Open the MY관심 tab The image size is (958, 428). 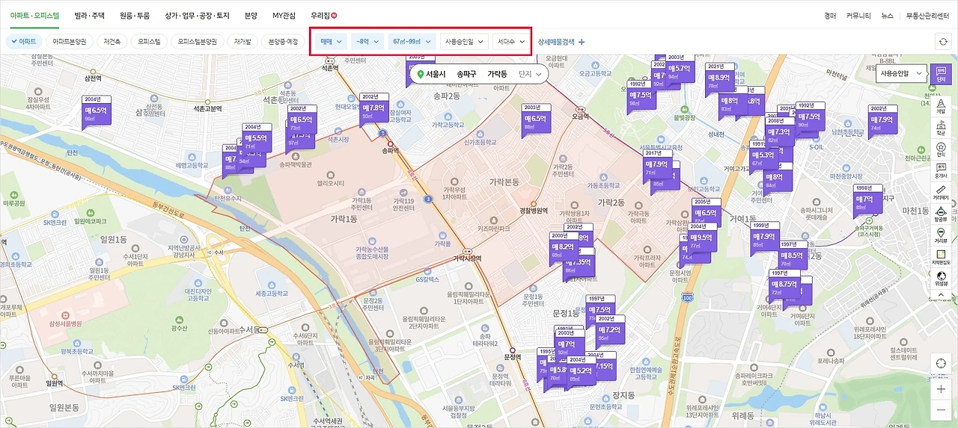284,15
